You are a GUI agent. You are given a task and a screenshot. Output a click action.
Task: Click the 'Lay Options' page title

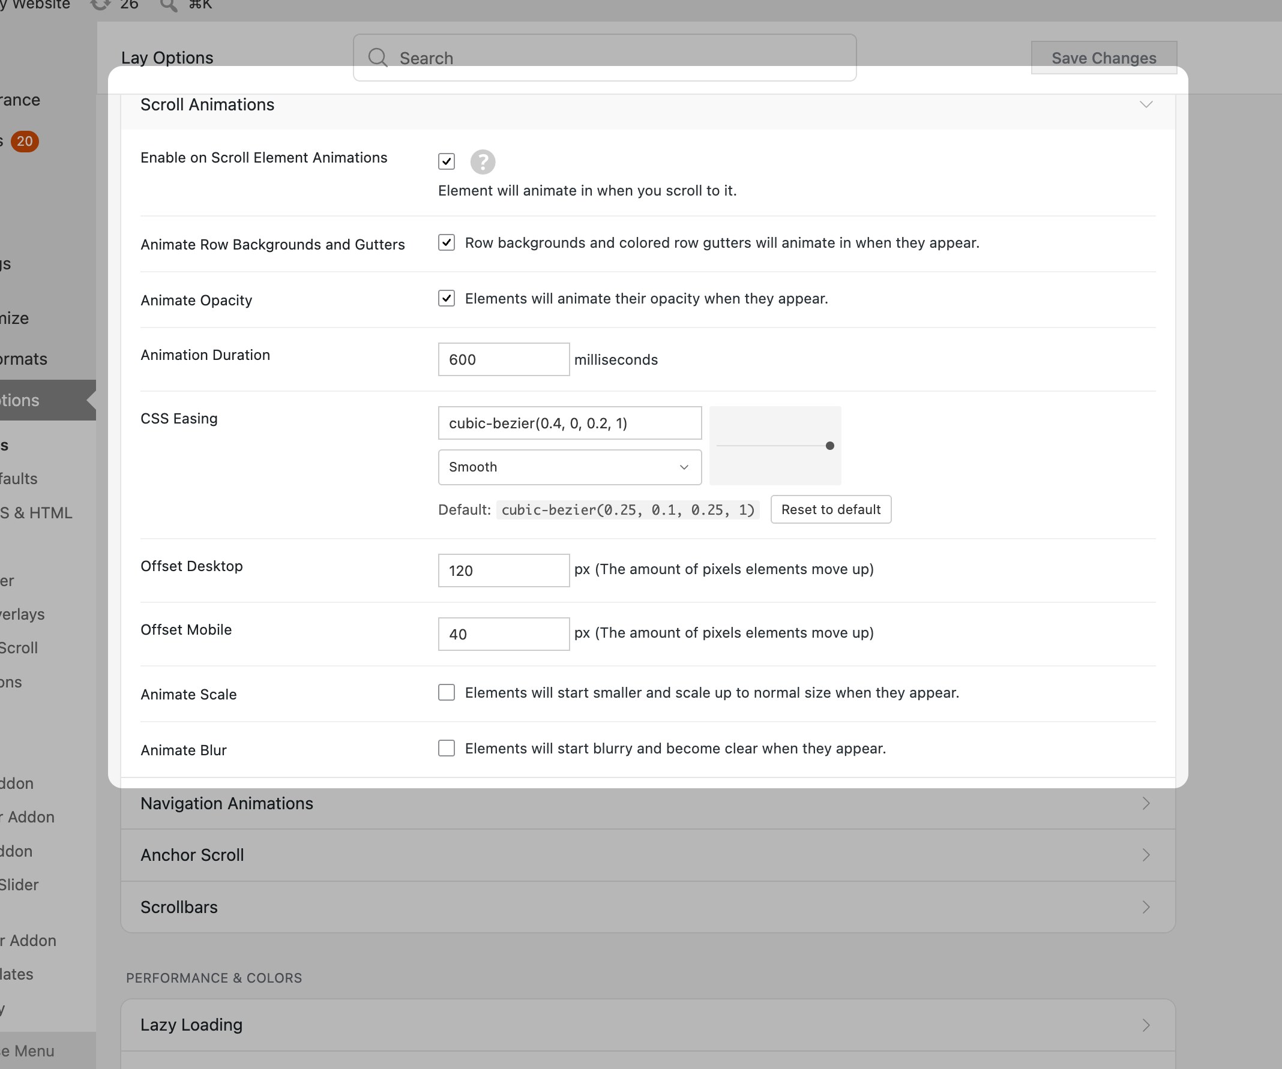point(167,58)
